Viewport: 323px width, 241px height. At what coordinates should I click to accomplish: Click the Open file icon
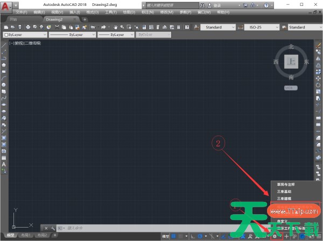tap(13, 27)
